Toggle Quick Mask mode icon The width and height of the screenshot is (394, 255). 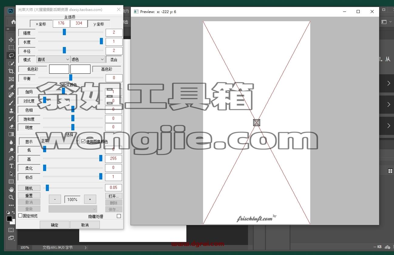(11, 230)
